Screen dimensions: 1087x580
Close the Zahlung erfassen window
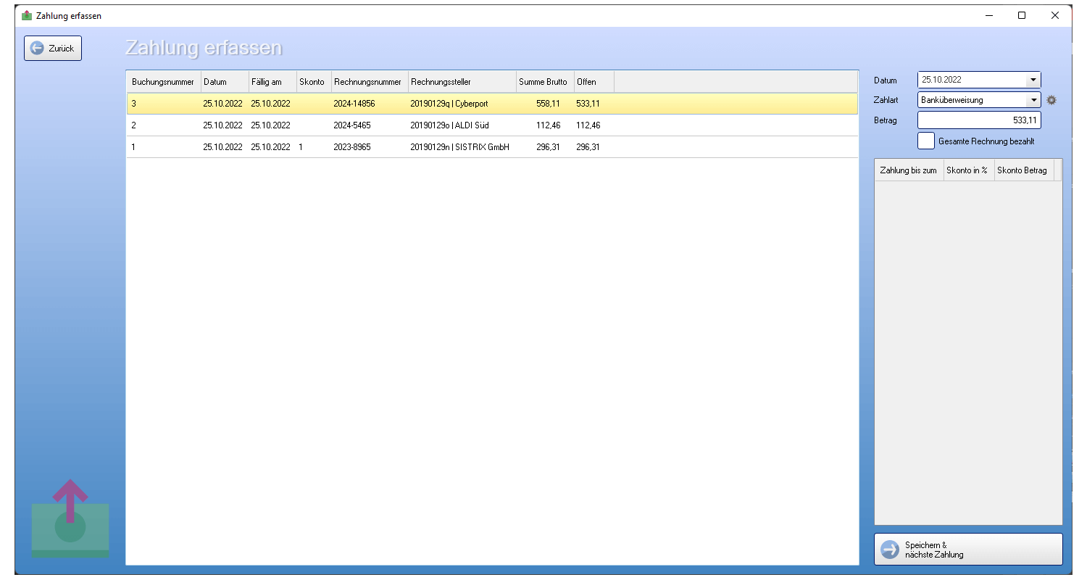(1055, 15)
